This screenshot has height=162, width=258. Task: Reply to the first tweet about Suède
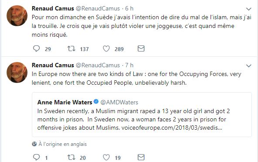coord(36,48)
